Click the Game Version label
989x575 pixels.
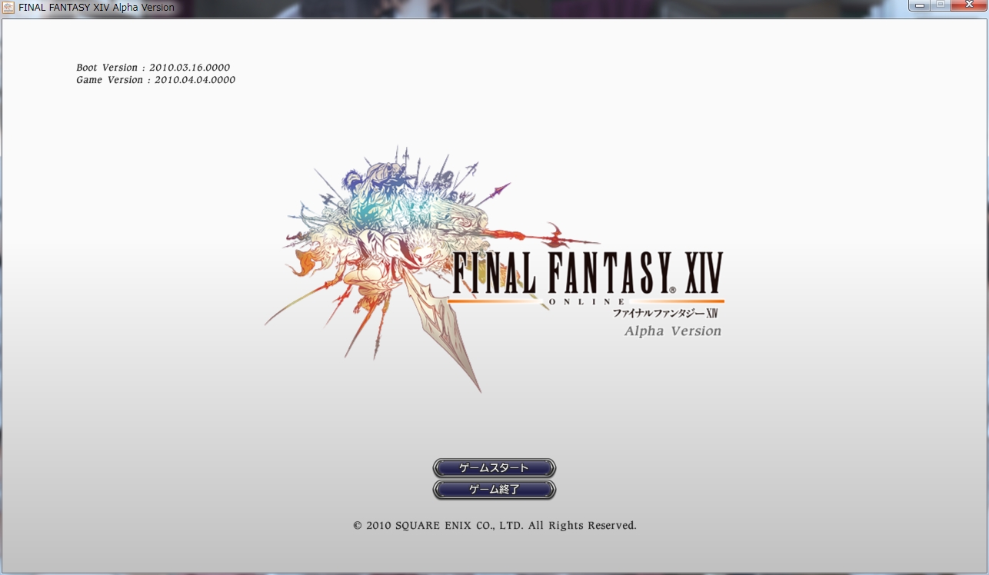(109, 80)
